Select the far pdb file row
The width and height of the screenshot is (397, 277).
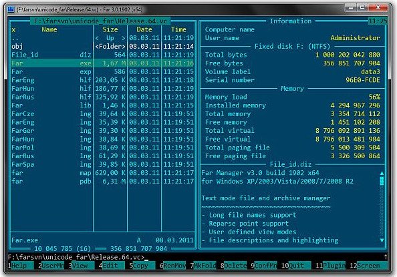point(102,181)
